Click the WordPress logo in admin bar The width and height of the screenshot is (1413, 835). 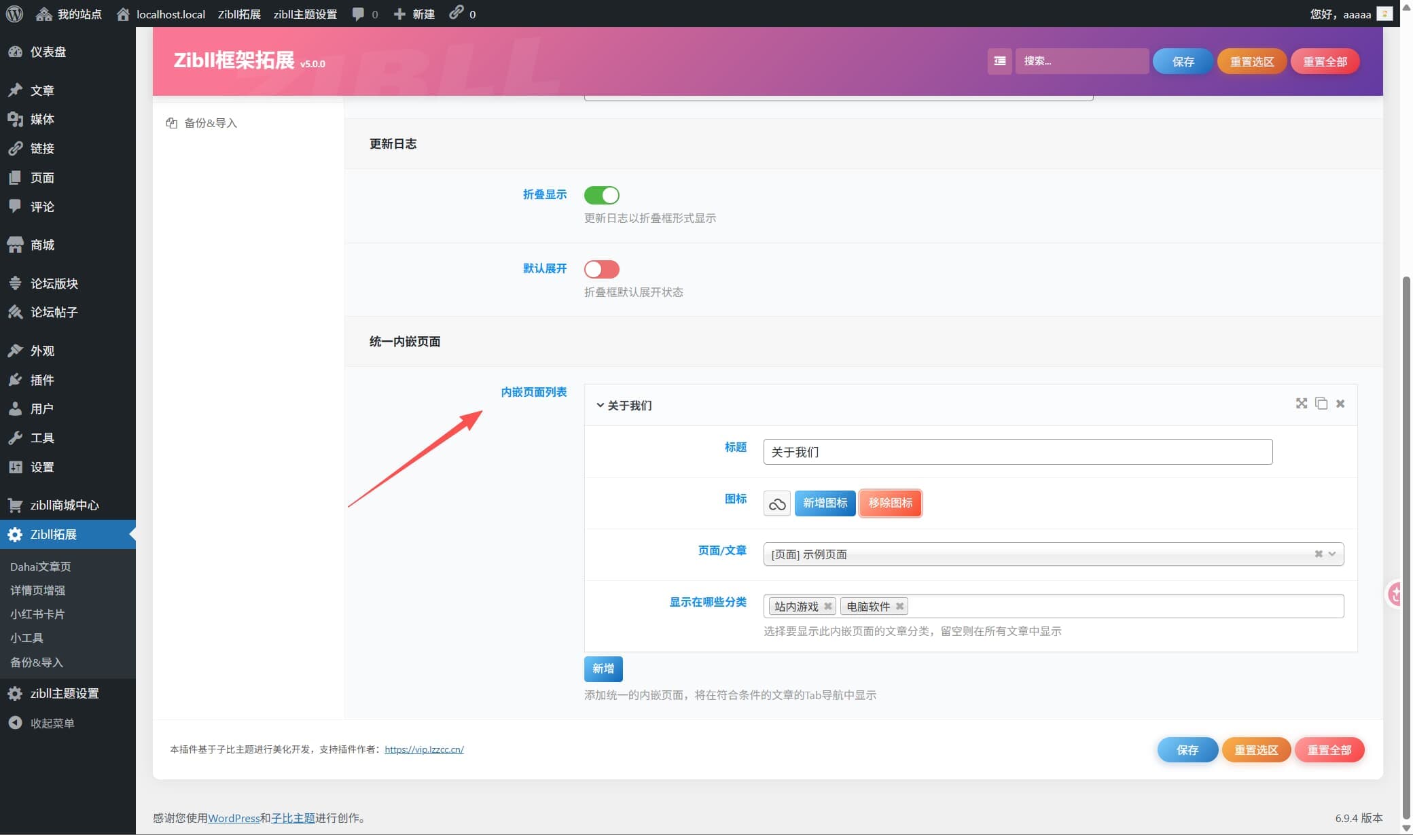click(x=14, y=14)
